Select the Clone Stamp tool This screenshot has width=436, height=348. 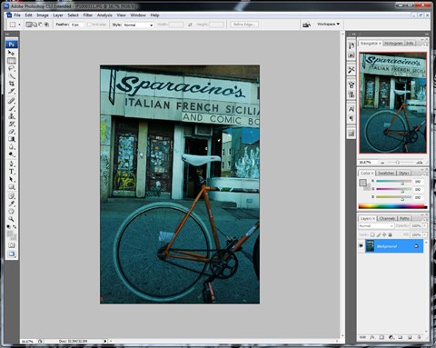(x=12, y=116)
